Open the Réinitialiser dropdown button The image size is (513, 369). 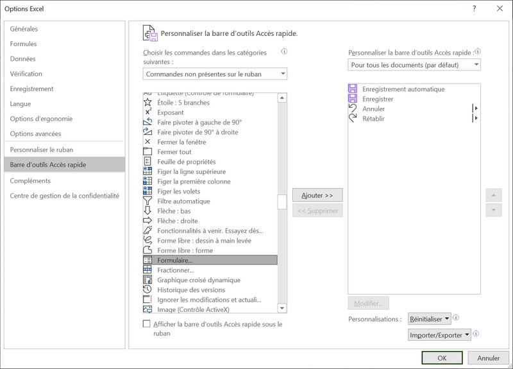click(x=430, y=318)
